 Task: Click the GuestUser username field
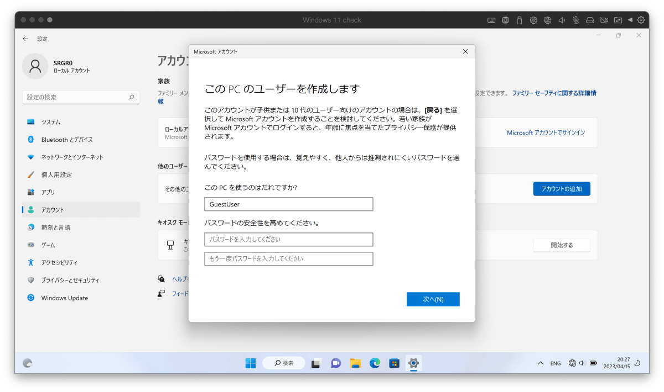[289, 204]
